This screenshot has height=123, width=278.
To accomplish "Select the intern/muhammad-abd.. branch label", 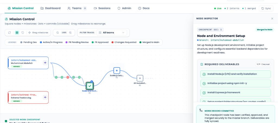I will click(24, 60).
